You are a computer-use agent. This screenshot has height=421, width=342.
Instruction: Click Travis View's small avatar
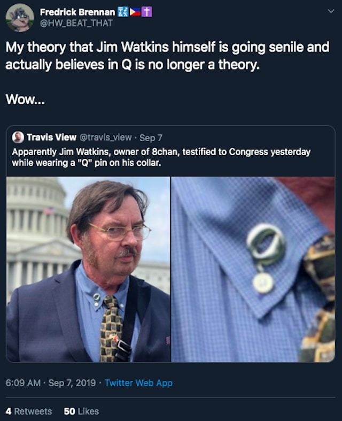pyautogui.click(x=18, y=137)
